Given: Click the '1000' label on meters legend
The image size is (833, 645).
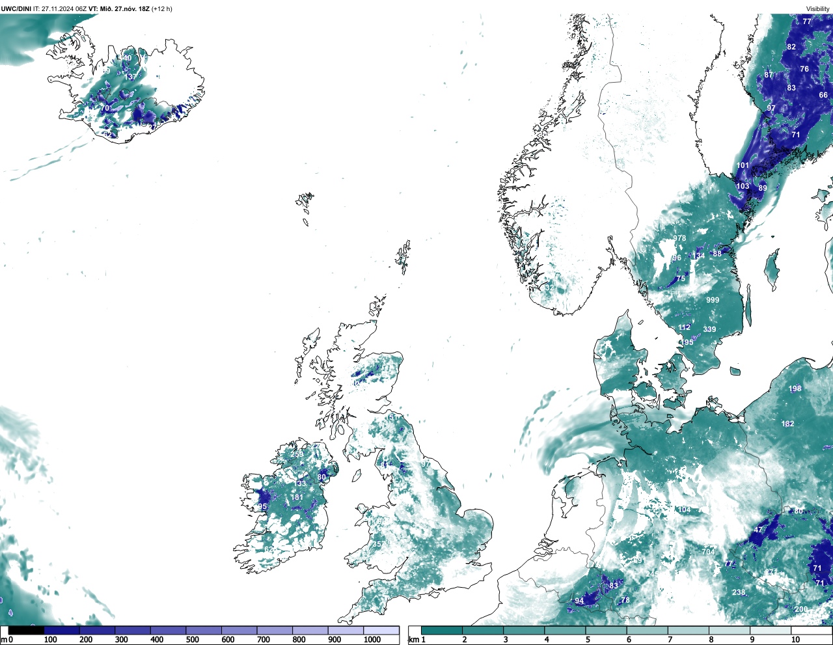Looking at the screenshot, I should (x=372, y=640).
